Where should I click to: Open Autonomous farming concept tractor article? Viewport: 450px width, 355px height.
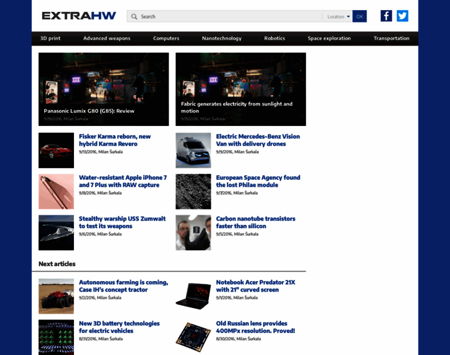123,286
